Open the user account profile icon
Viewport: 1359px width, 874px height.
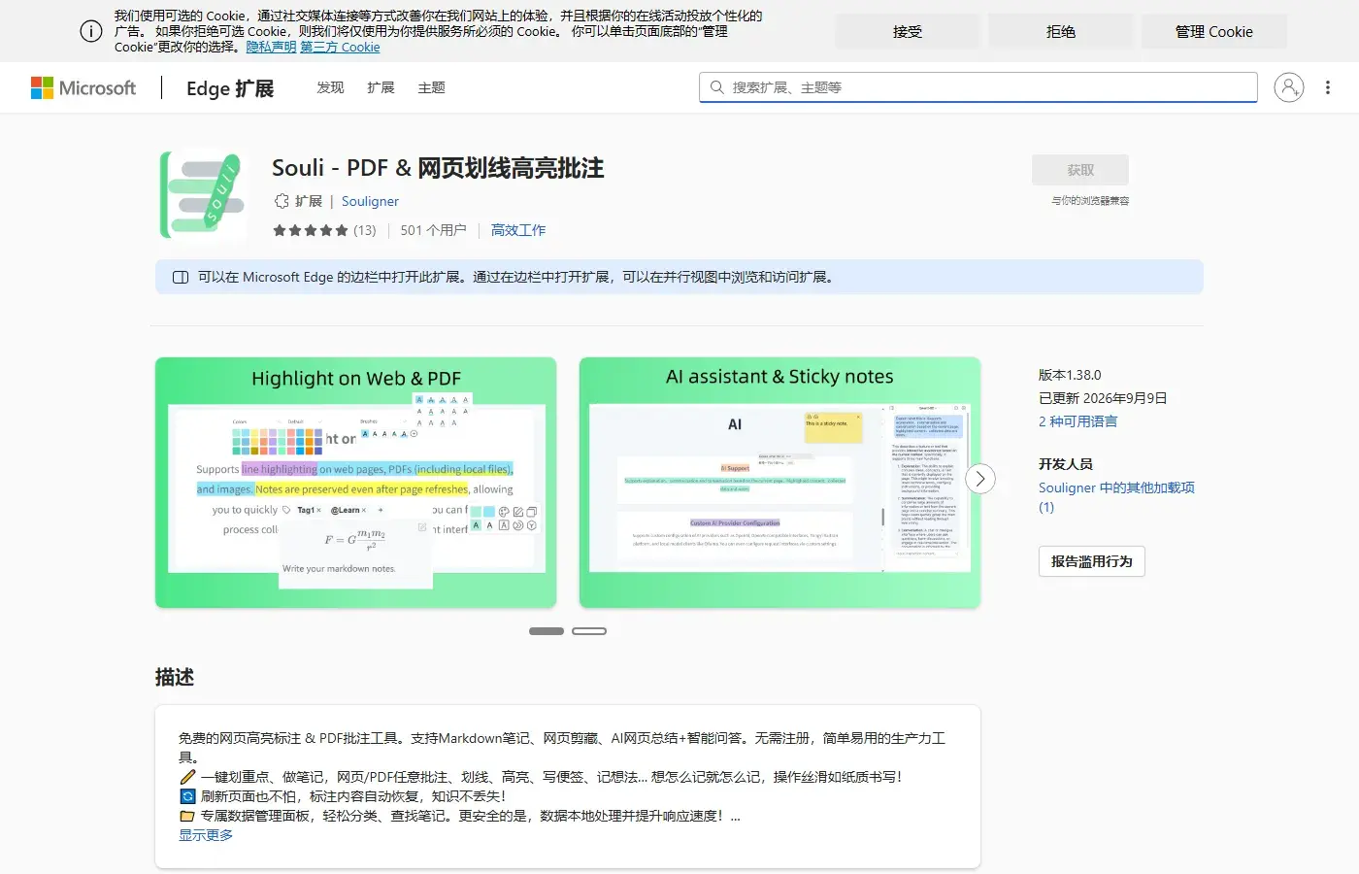pyautogui.click(x=1288, y=87)
